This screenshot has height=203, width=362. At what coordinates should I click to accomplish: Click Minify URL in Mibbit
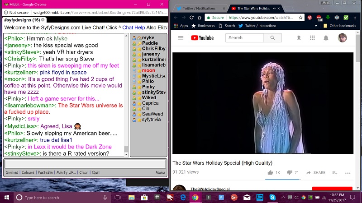(x=66, y=172)
